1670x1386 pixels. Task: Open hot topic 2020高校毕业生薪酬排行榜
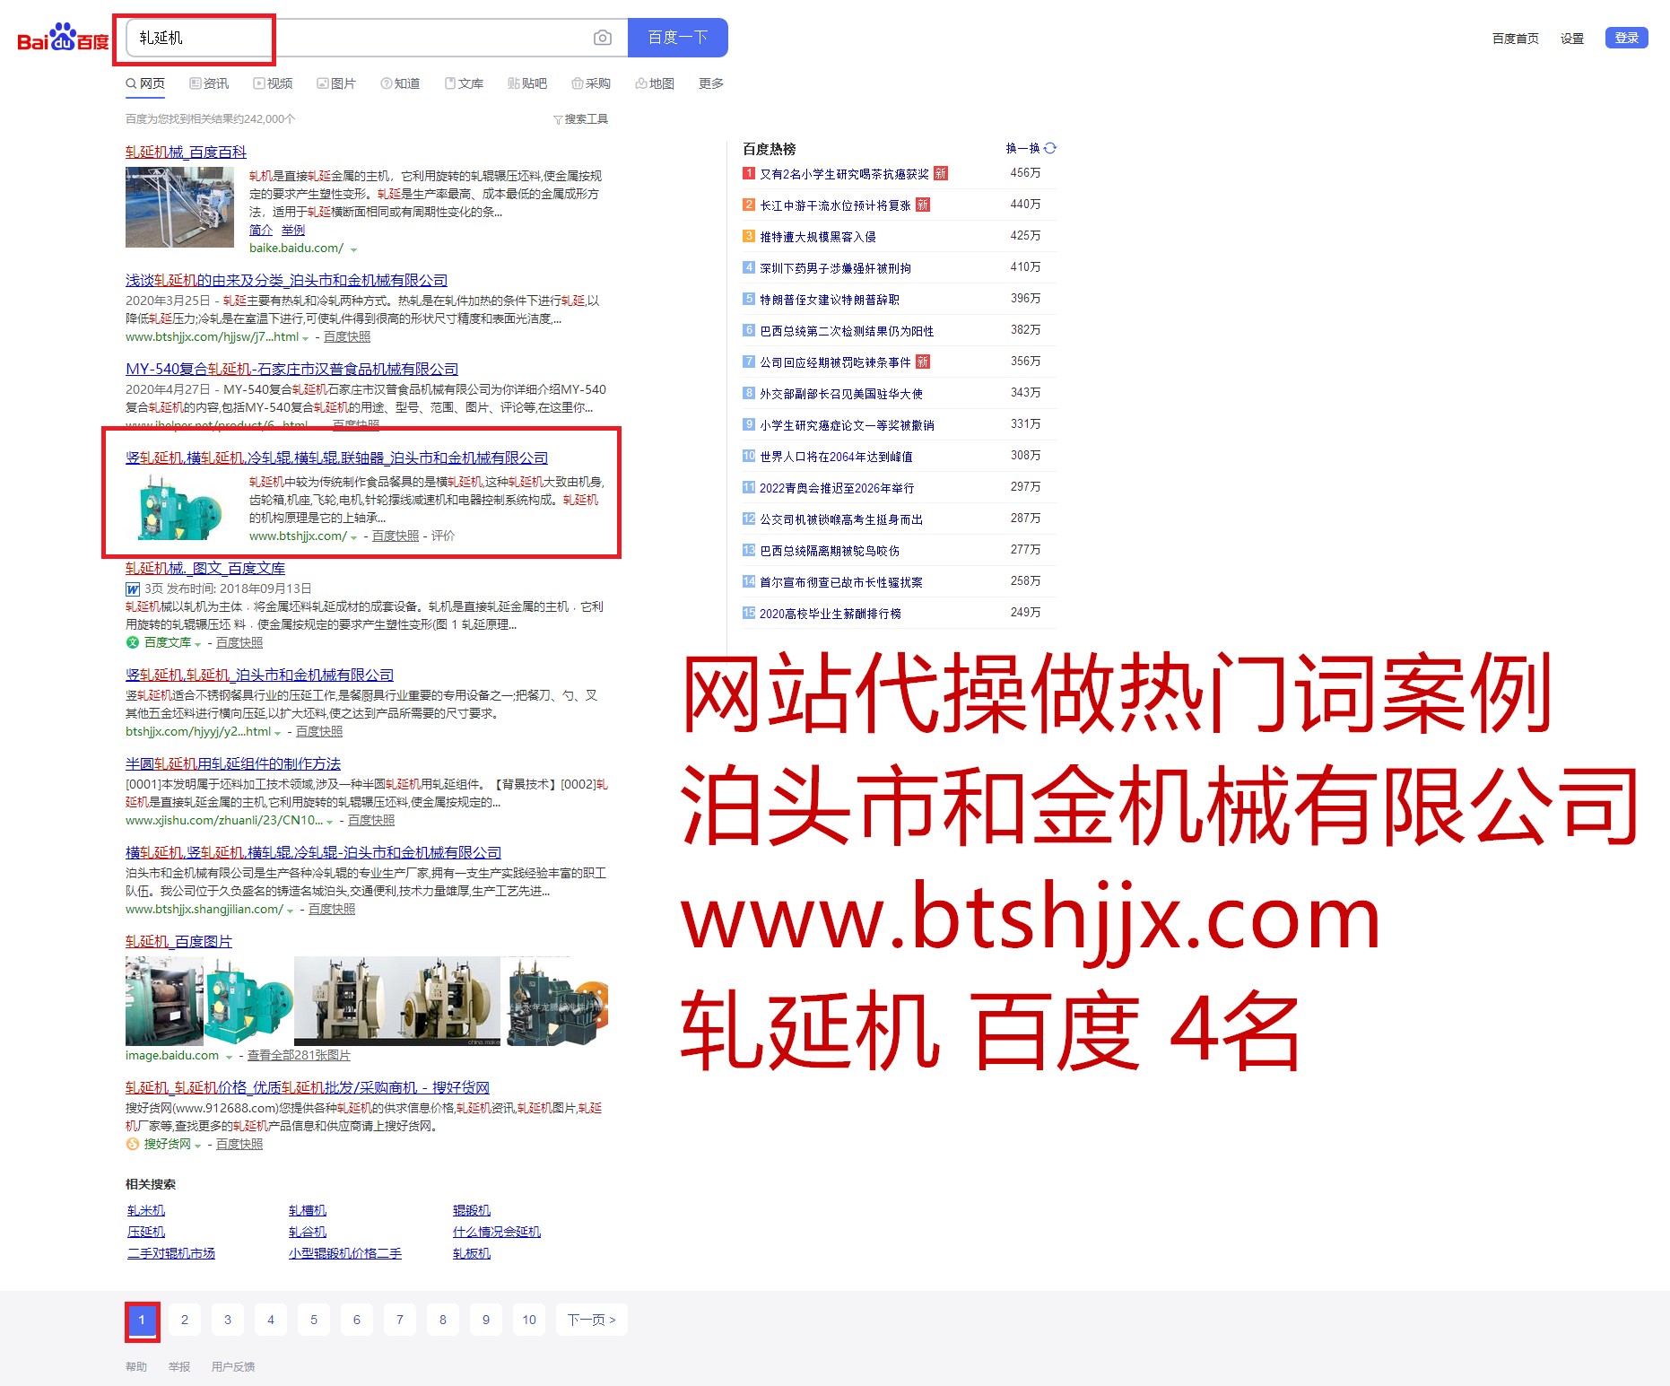click(x=831, y=614)
